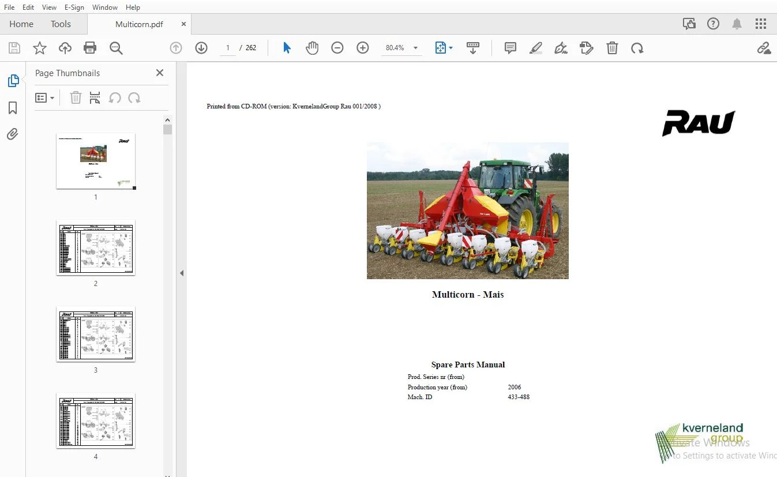777x477 pixels.
Task: Click the 'Prod. Series nr (from)' label
Action: 436,377
